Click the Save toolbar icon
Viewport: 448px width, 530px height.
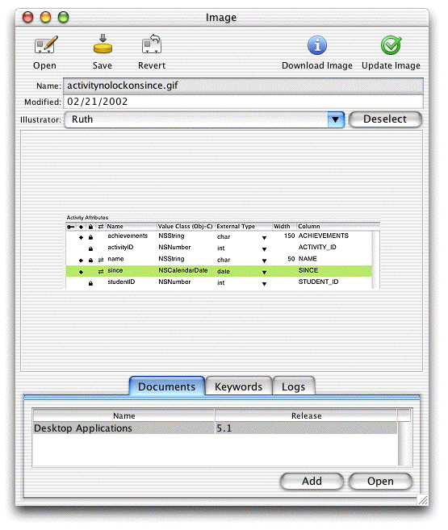[x=103, y=44]
